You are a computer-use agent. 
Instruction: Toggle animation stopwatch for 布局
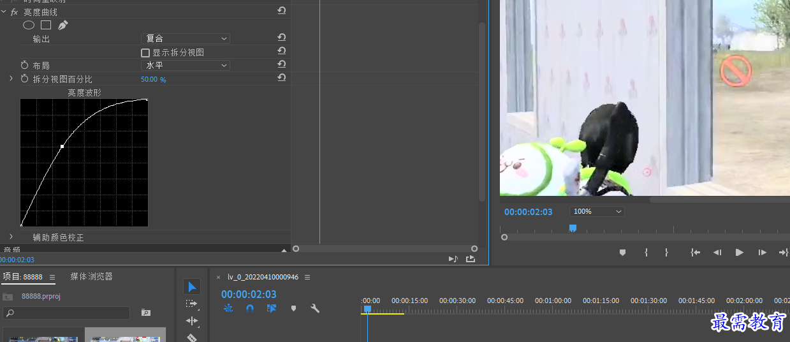(25, 65)
